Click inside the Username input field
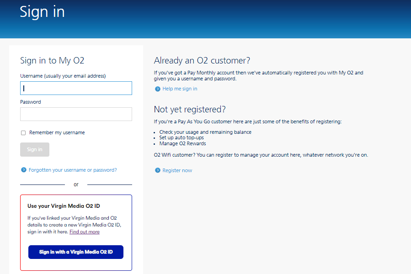Screen dimensions: 411x274 (75, 88)
